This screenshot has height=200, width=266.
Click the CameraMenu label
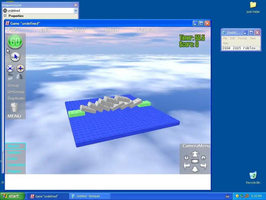point(196,146)
